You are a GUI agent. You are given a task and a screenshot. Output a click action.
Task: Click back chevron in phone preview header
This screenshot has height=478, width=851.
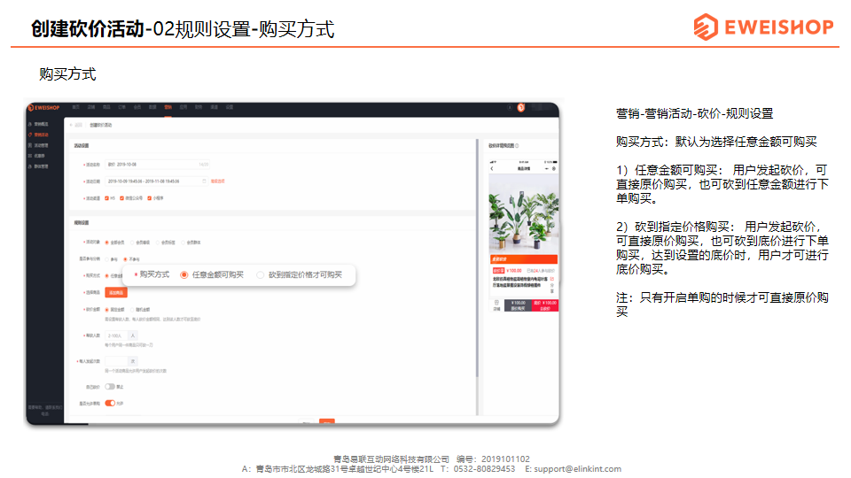pyautogui.click(x=492, y=168)
